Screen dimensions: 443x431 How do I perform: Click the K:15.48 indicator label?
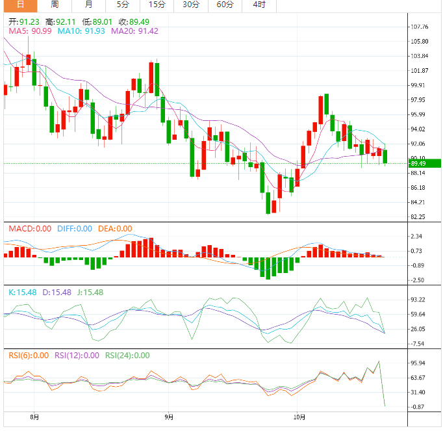[22, 292]
